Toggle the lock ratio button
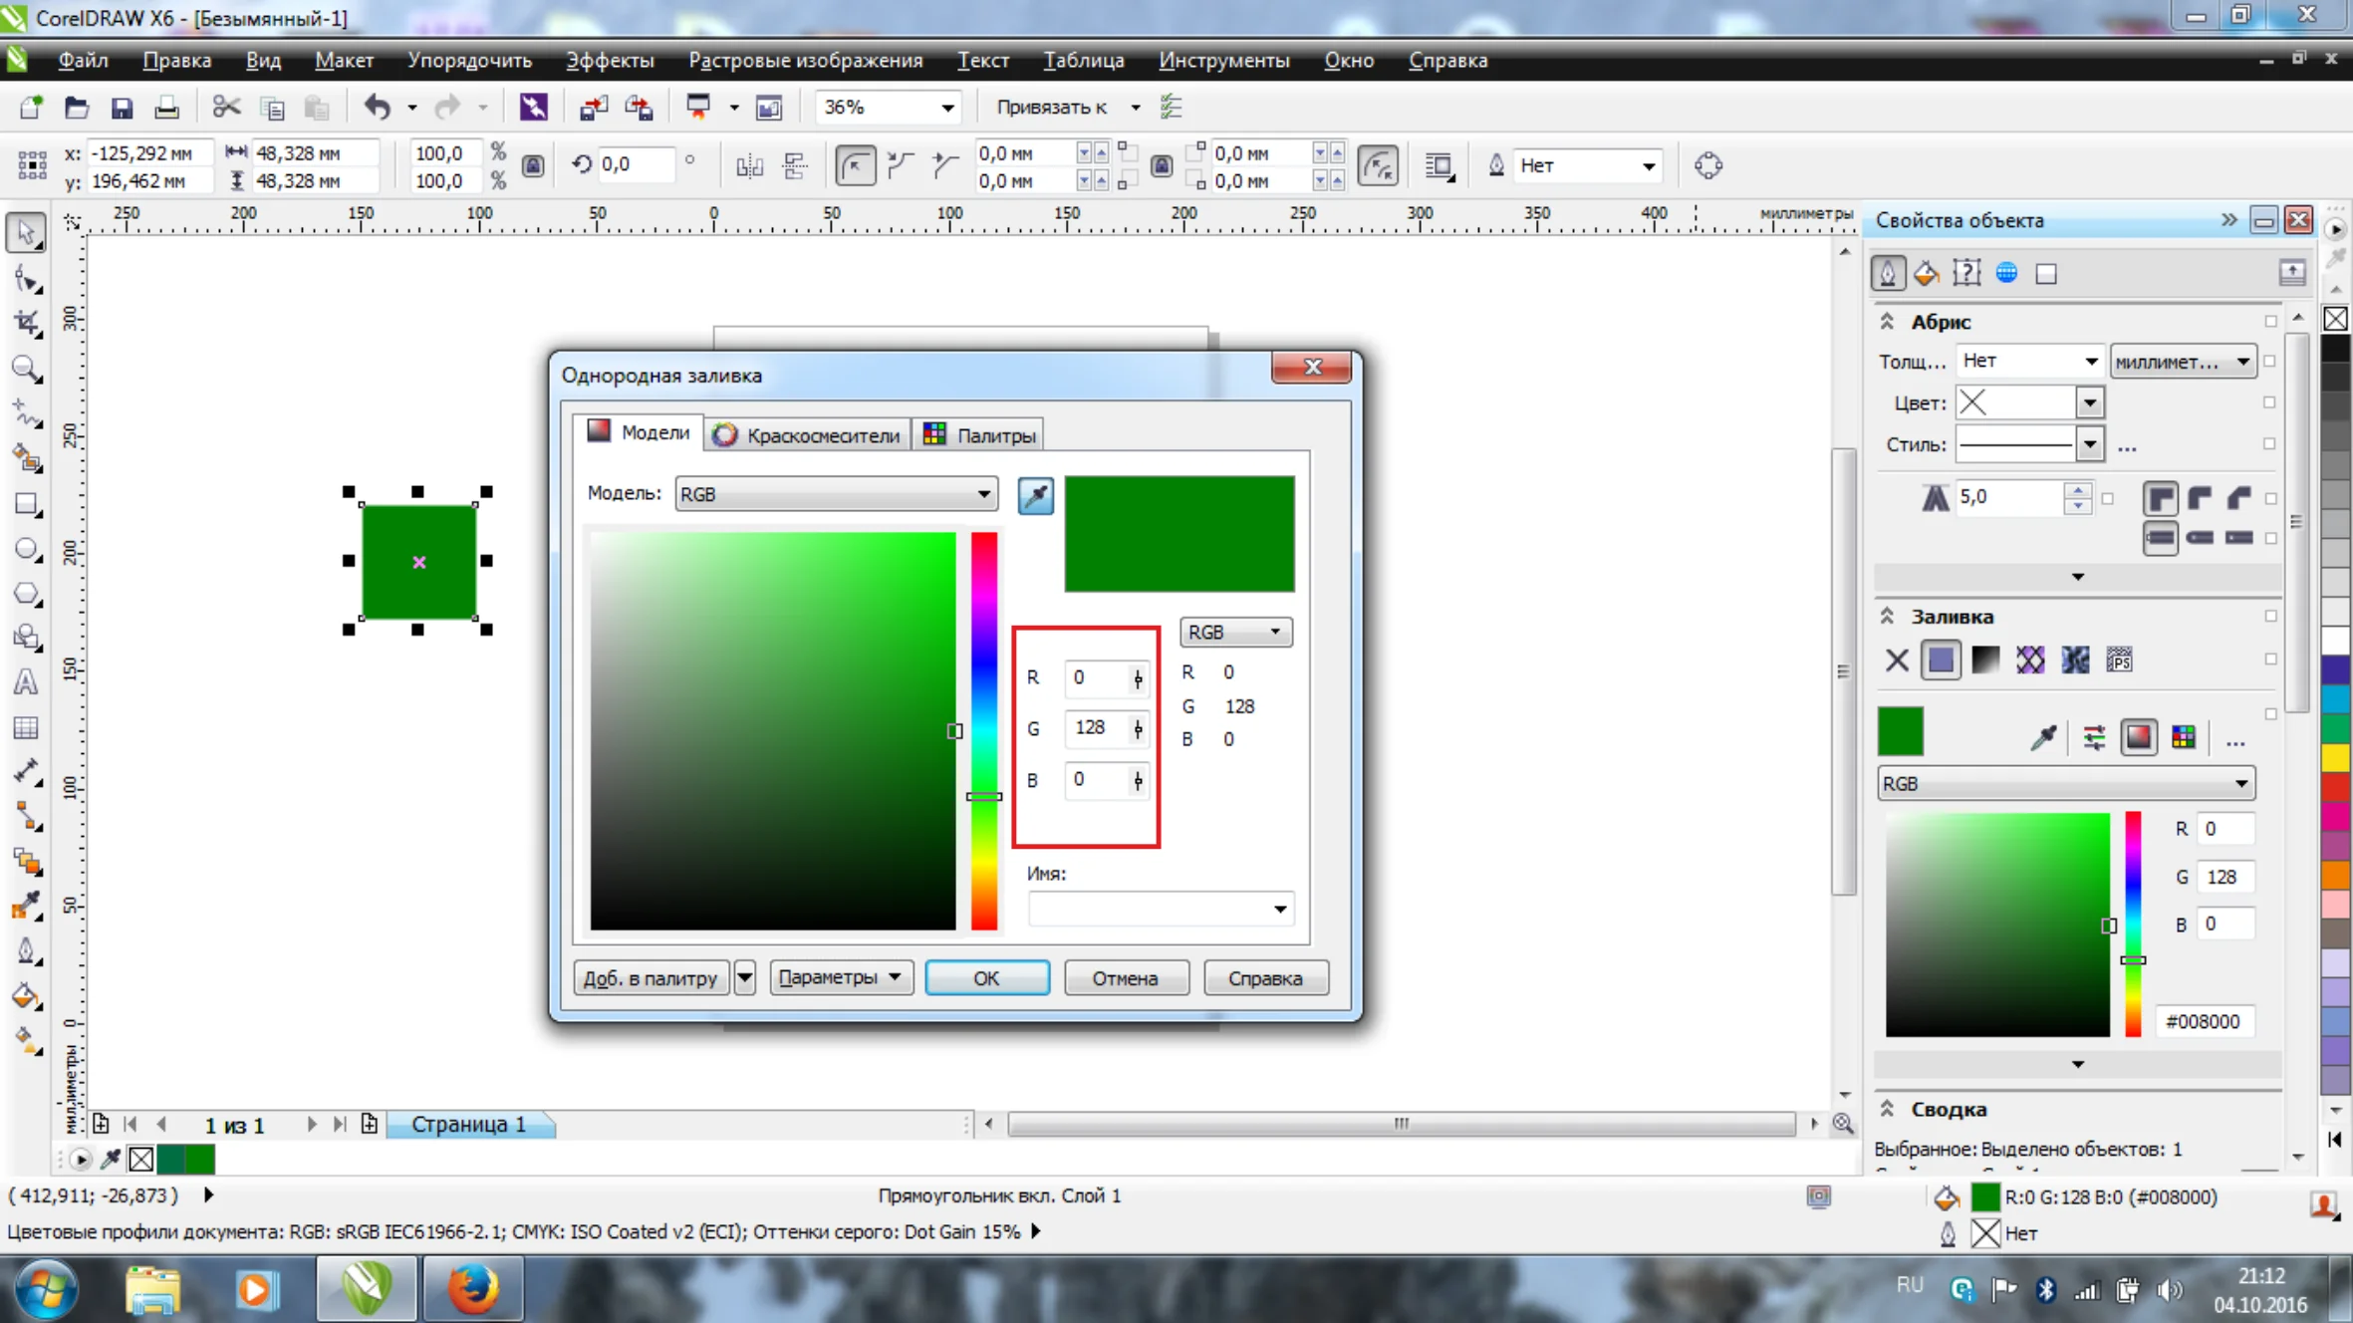The image size is (2353, 1323). [533, 166]
